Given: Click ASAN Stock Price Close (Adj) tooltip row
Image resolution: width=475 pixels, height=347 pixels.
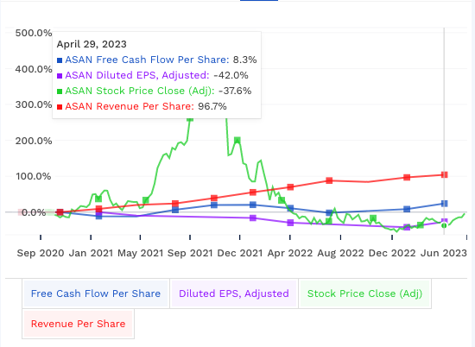Looking at the screenshot, I should (155, 91).
